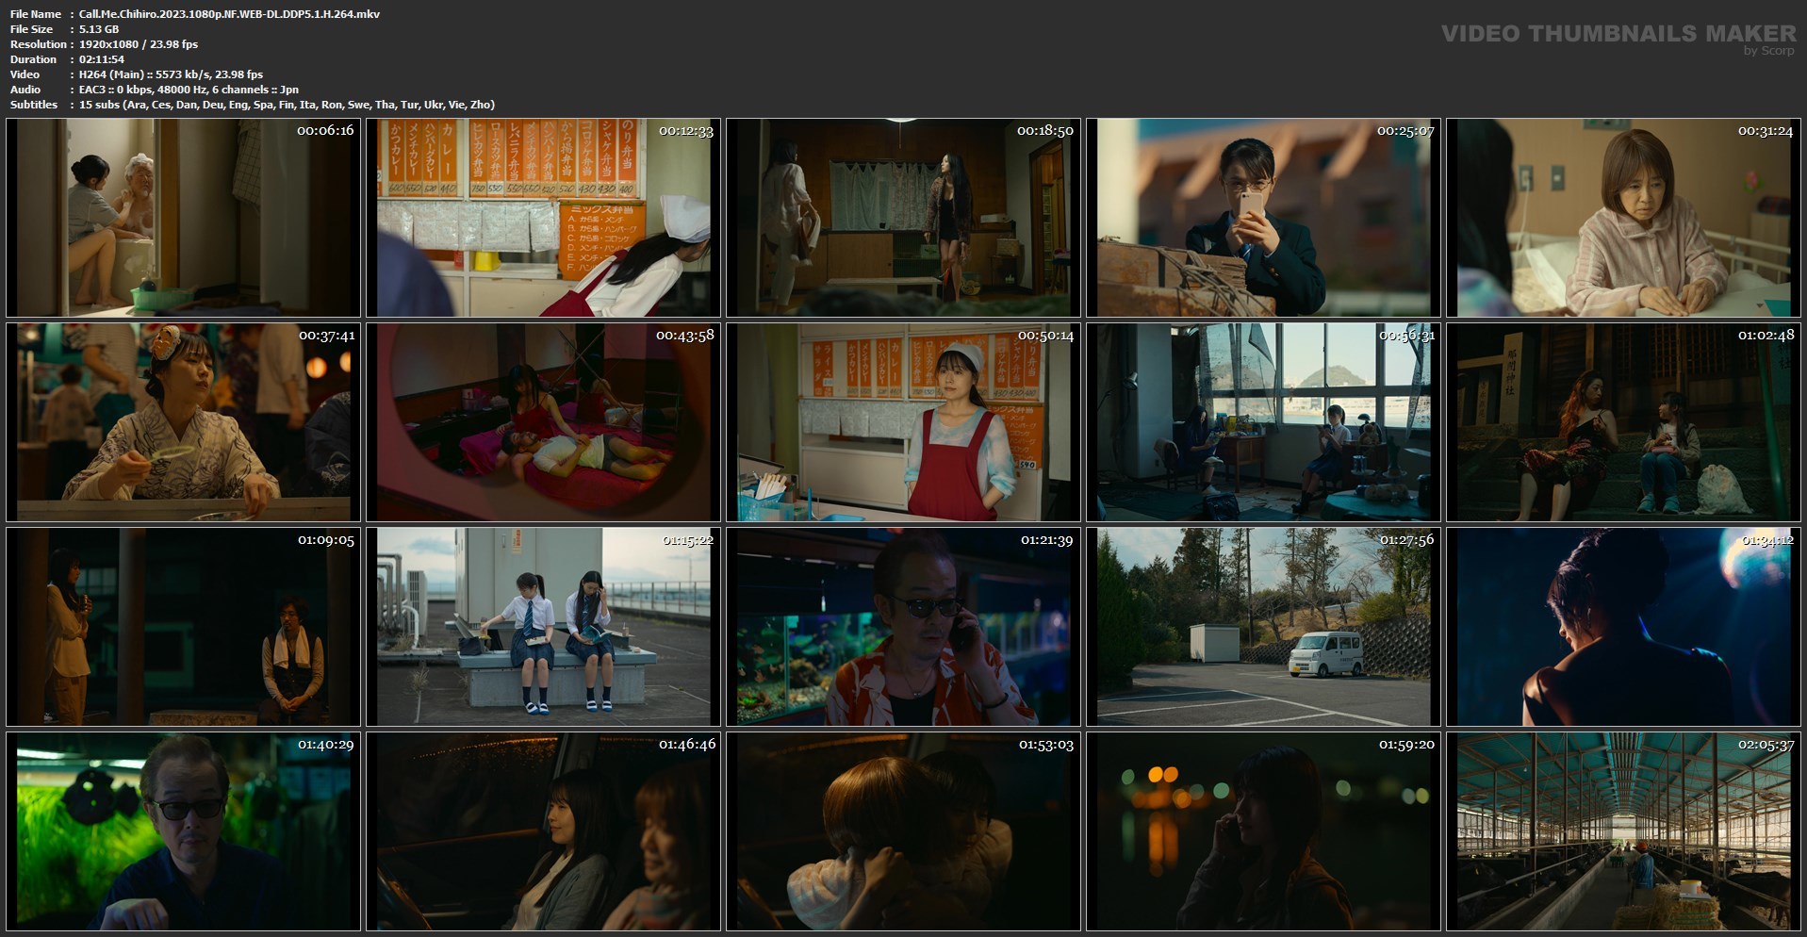Viewport: 1807px width, 937px height.
Task: Click the subtitles line listing 15 subs
Action: (x=287, y=105)
